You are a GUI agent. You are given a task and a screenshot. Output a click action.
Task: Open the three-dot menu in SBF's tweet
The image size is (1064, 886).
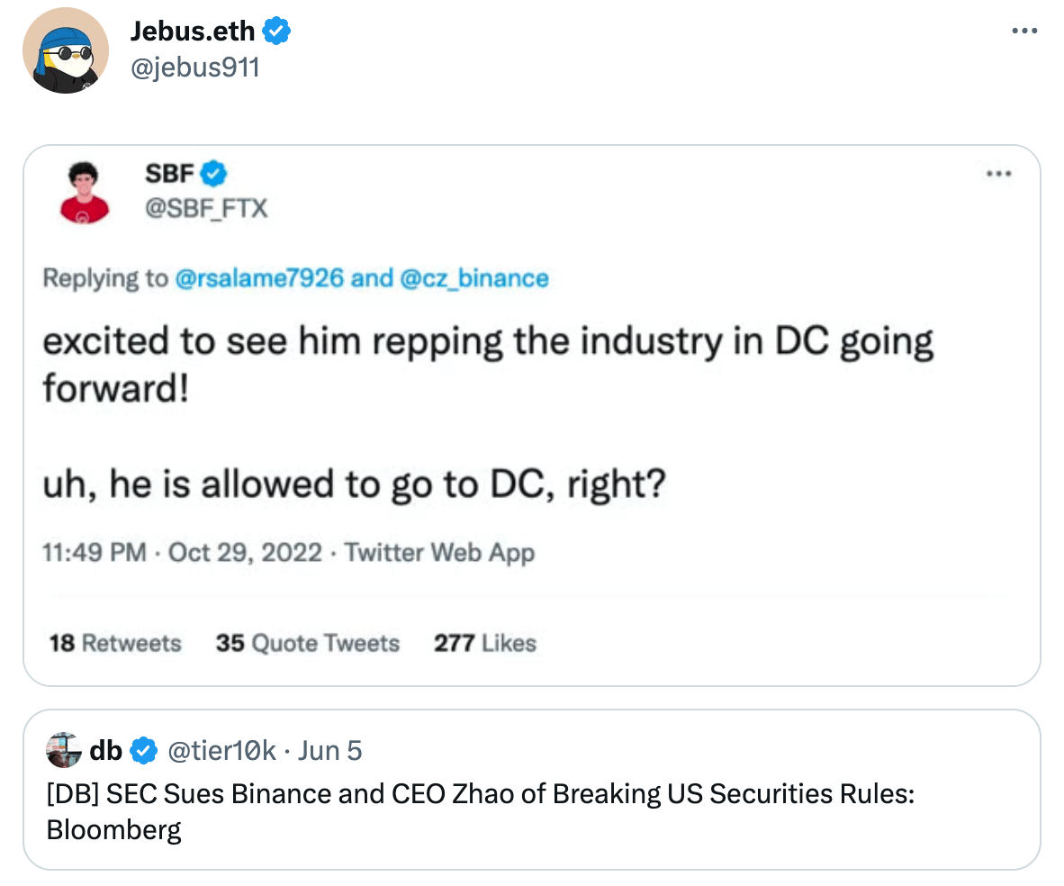point(999,173)
